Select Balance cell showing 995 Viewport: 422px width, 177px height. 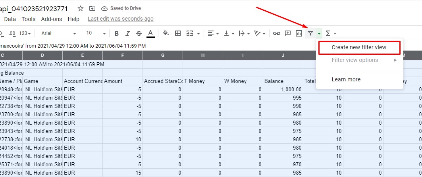point(283,98)
